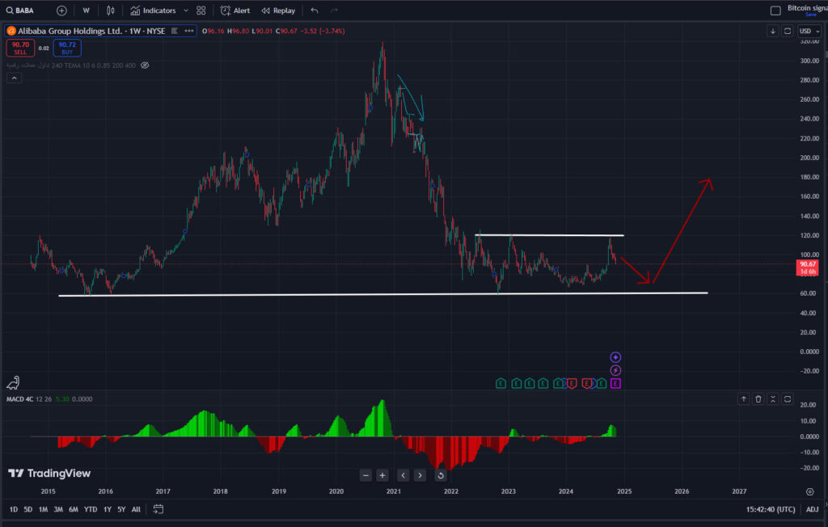
Task: Click the purple lightning event marker
Action: tap(615, 370)
